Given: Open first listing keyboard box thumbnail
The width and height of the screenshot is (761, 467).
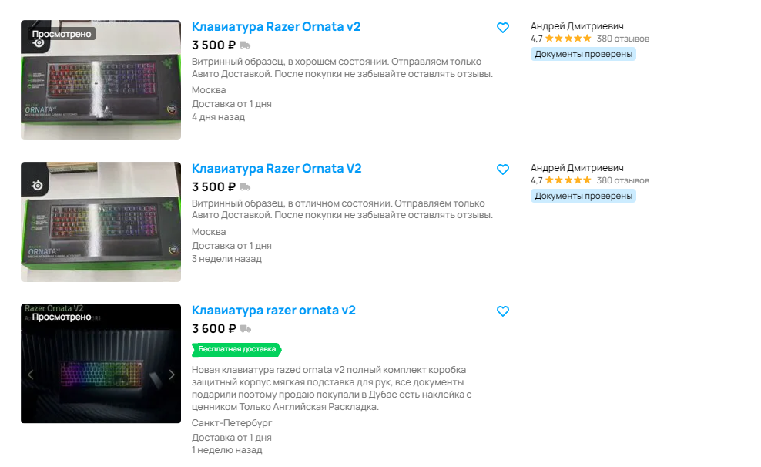Looking at the screenshot, I should [x=101, y=80].
